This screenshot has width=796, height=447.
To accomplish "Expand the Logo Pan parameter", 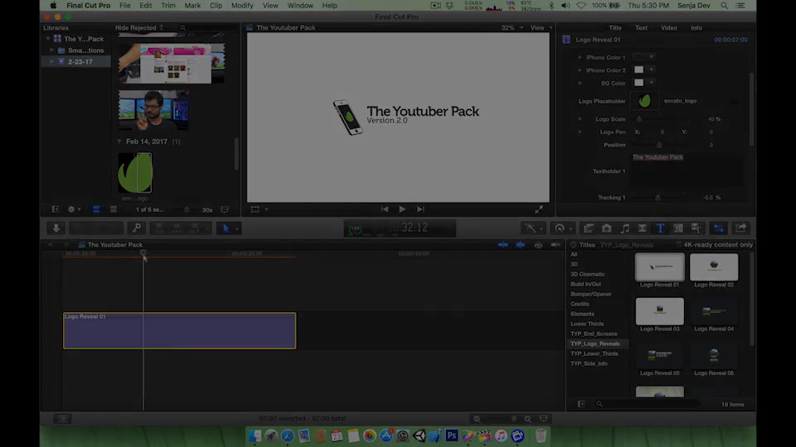I will [x=580, y=132].
